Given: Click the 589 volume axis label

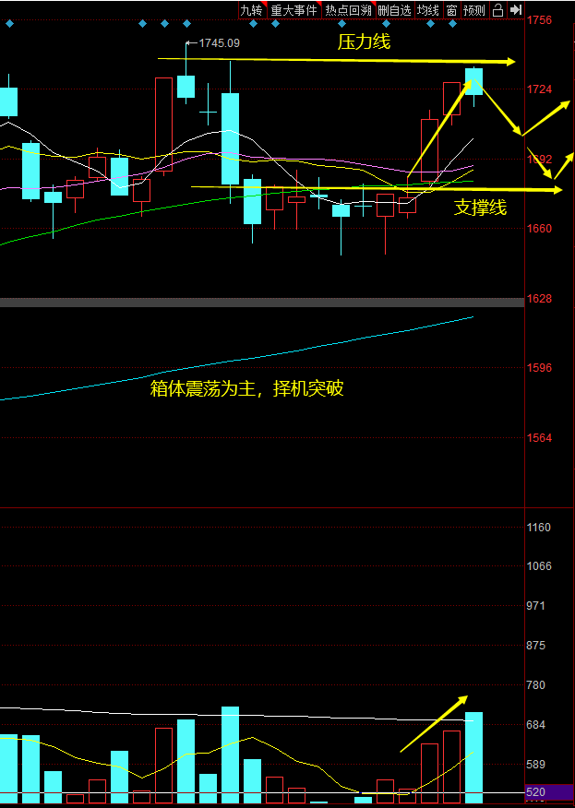Looking at the screenshot, I should (x=536, y=765).
